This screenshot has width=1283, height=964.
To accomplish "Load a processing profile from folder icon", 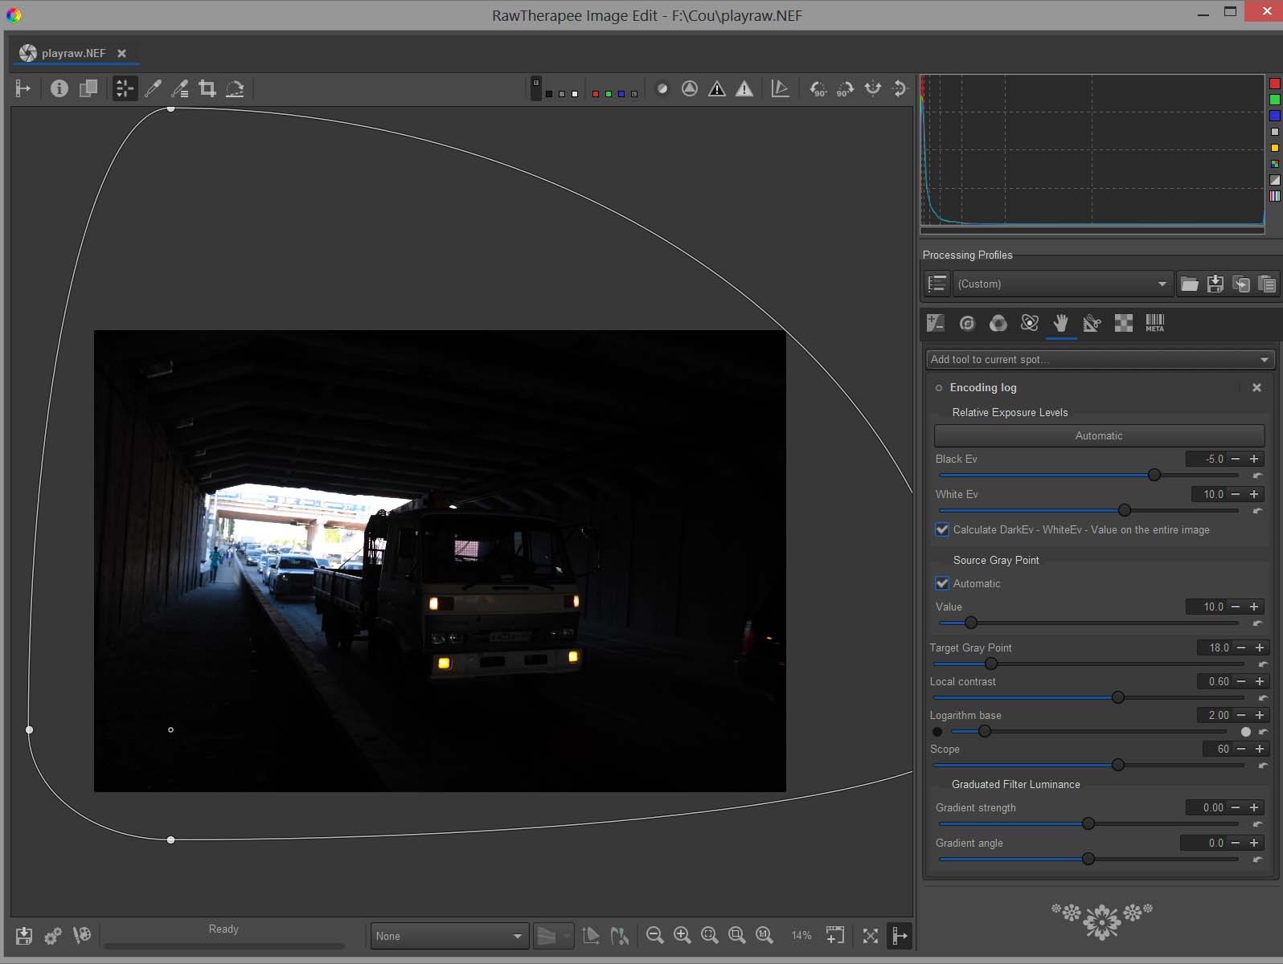I will pos(1189,284).
